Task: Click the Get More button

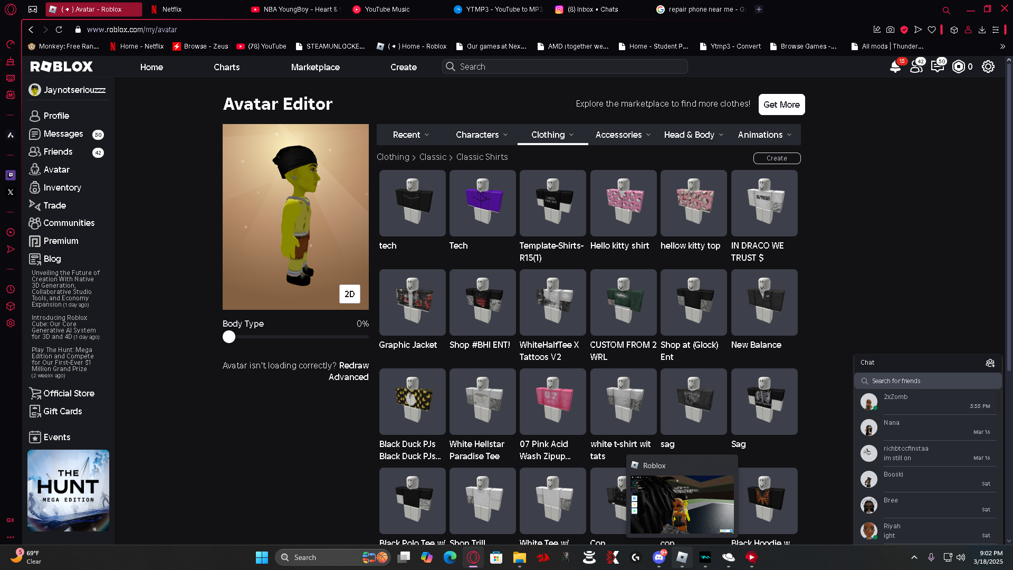Action: [x=781, y=104]
